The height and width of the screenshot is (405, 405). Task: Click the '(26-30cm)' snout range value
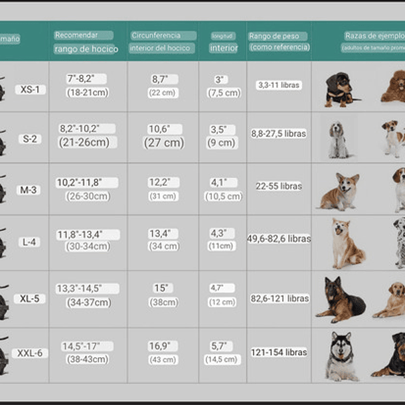coord(88,196)
